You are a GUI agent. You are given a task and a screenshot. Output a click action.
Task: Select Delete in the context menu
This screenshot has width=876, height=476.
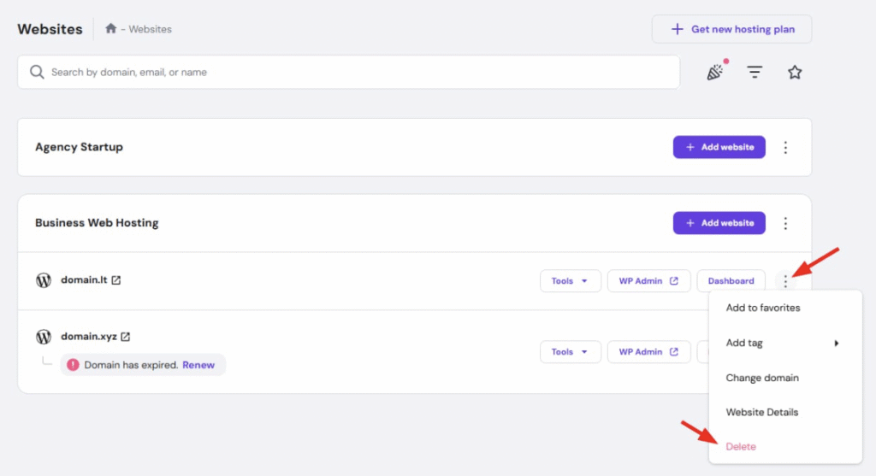741,446
